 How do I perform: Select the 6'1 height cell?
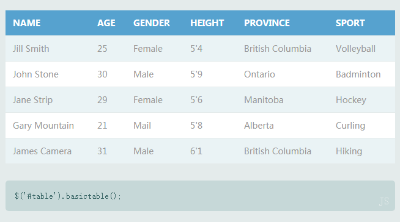pos(196,151)
